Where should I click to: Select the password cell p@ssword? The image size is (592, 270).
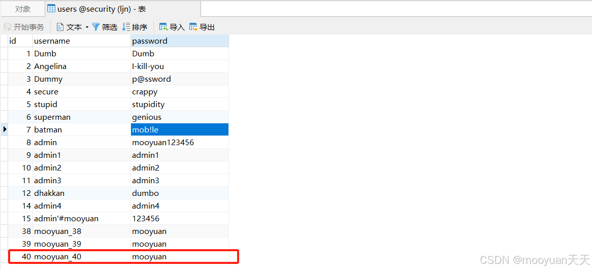tap(180, 79)
